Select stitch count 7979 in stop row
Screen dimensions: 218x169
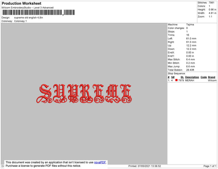pyautogui.click(x=181, y=80)
